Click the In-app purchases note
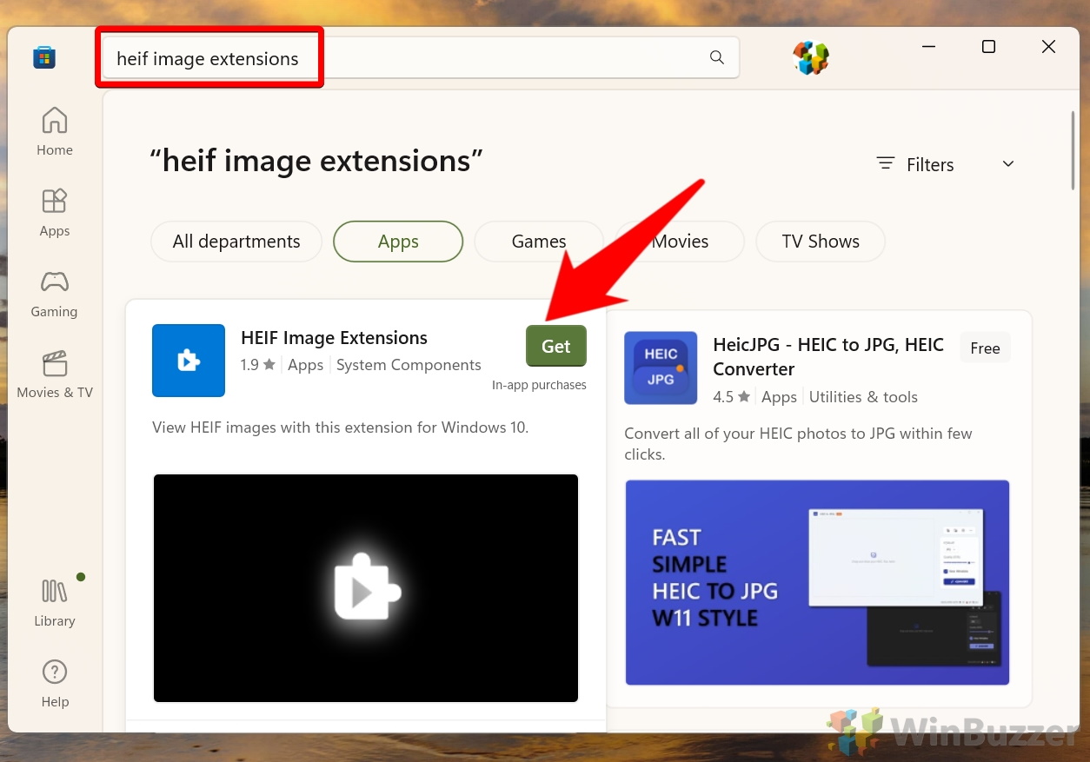The height and width of the screenshot is (762, 1090). 539,385
